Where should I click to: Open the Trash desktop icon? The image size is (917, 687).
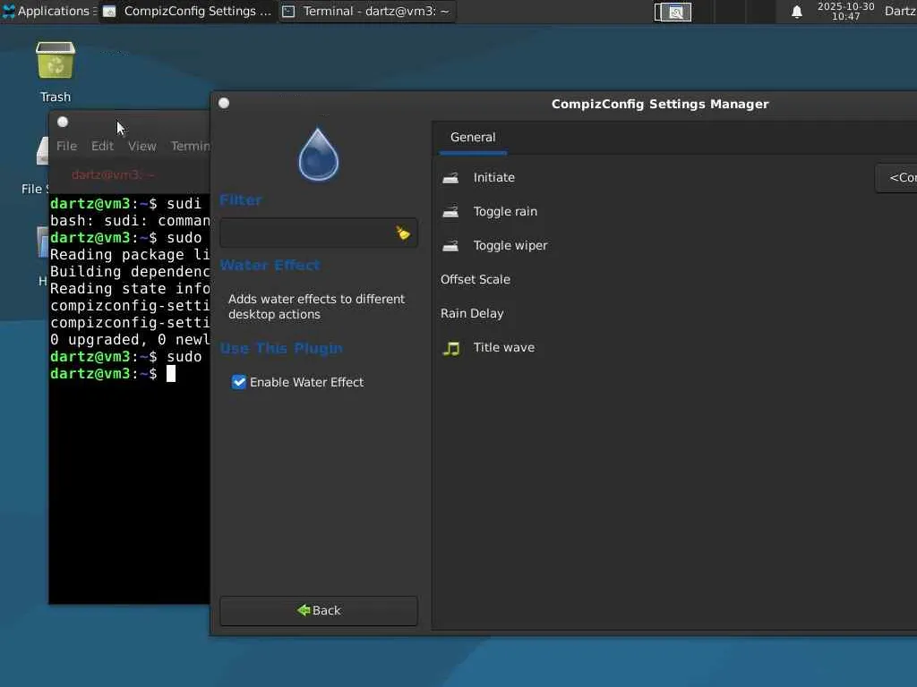point(56,72)
